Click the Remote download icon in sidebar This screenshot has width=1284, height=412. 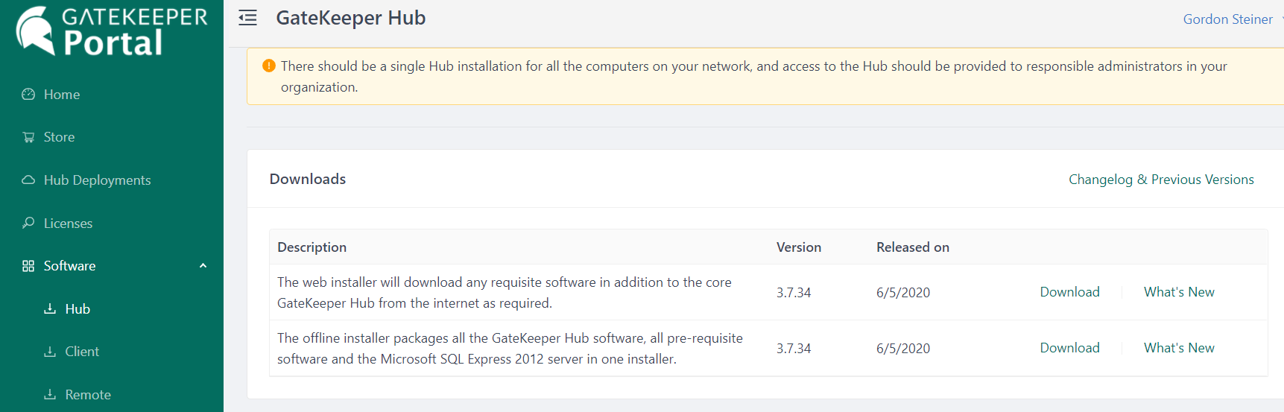pos(50,395)
